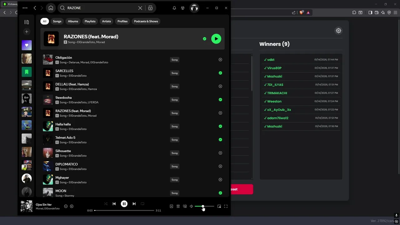Screen dimensions: 400x225
Task: Open browser extensions puzzle icon
Action: point(354,12)
